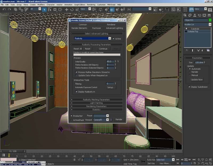Enable Update Data When Required checkbox
The image size is (213, 166).
click(77, 75)
